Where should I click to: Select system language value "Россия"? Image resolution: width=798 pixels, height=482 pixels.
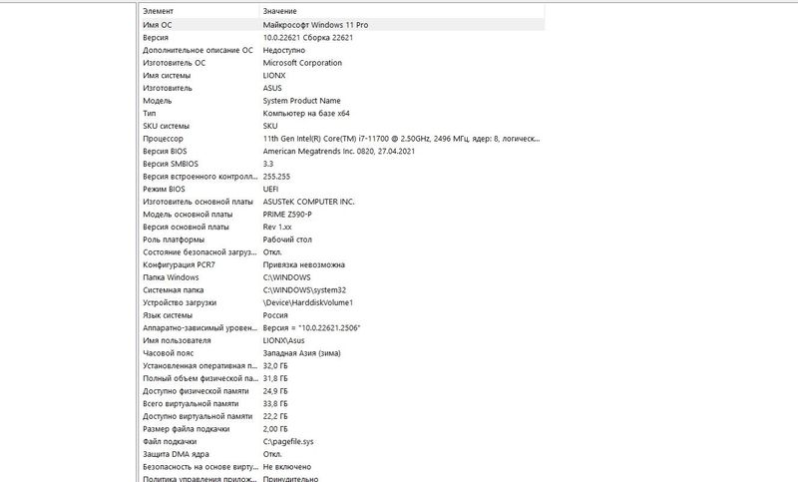(275, 315)
